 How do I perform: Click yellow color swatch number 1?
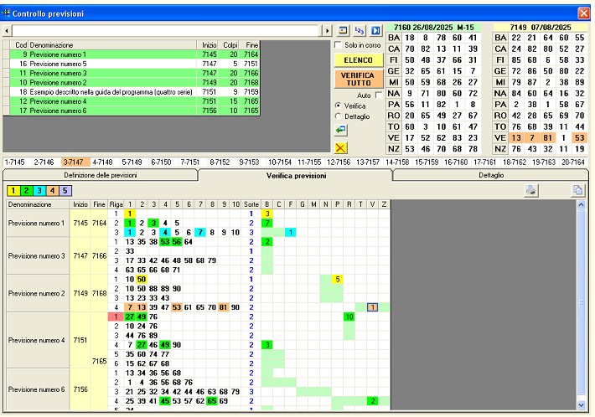point(13,191)
